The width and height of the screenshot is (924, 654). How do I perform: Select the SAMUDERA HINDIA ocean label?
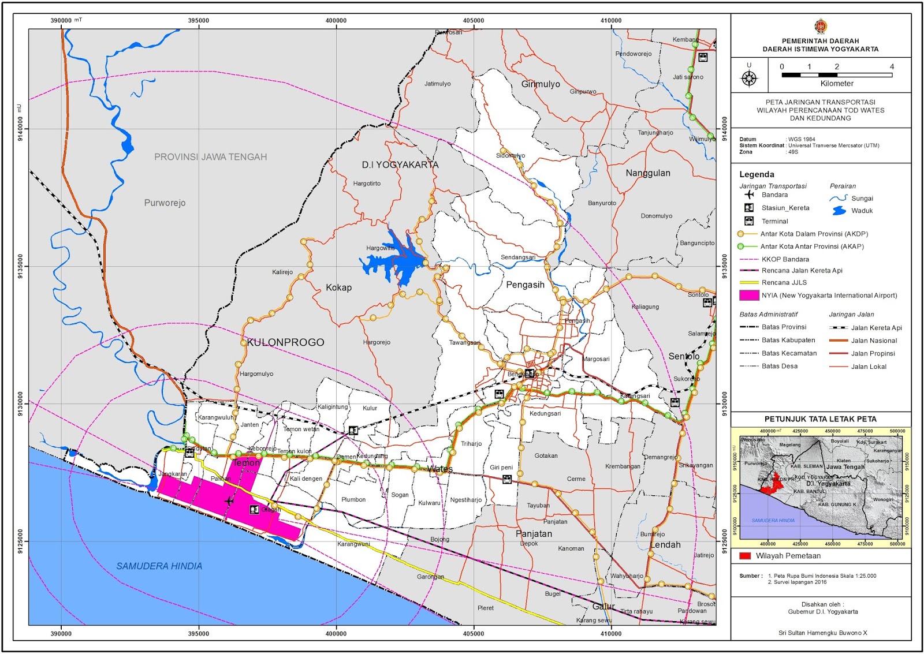pyautogui.click(x=159, y=566)
